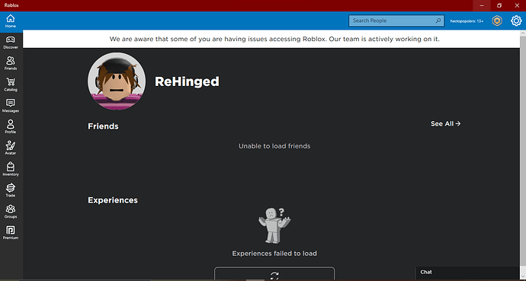
Task: Click See All friends link
Action: [x=445, y=124]
